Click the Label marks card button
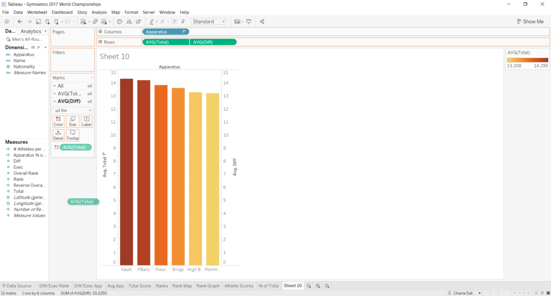The height and width of the screenshot is (296, 551). pyautogui.click(x=87, y=121)
